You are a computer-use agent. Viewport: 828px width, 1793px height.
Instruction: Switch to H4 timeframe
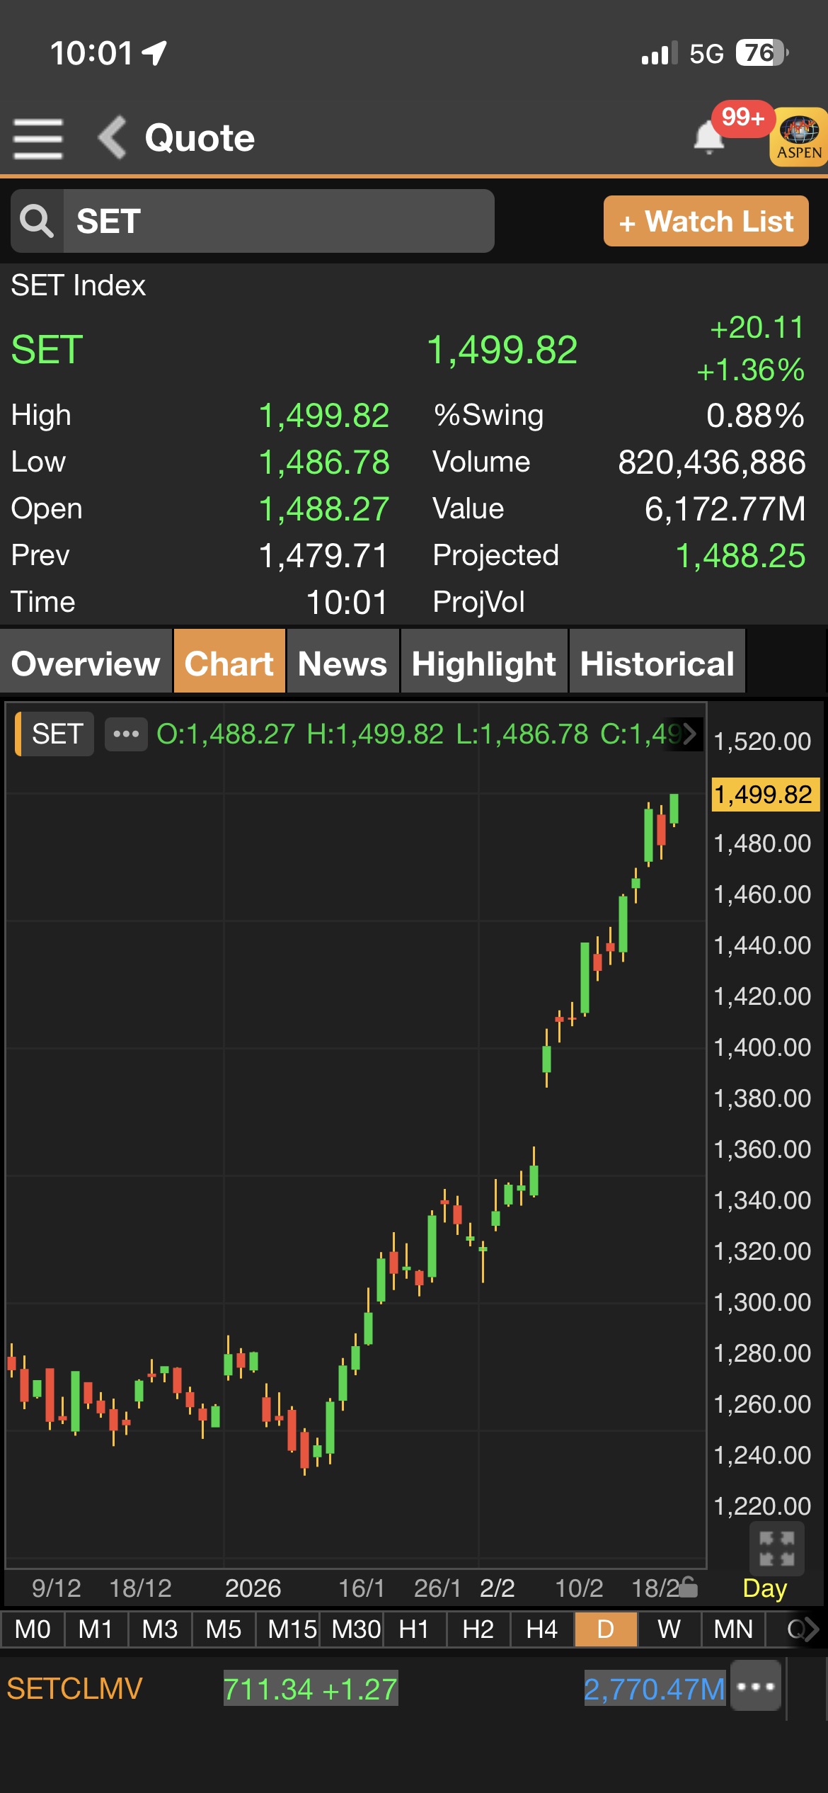click(x=541, y=1629)
